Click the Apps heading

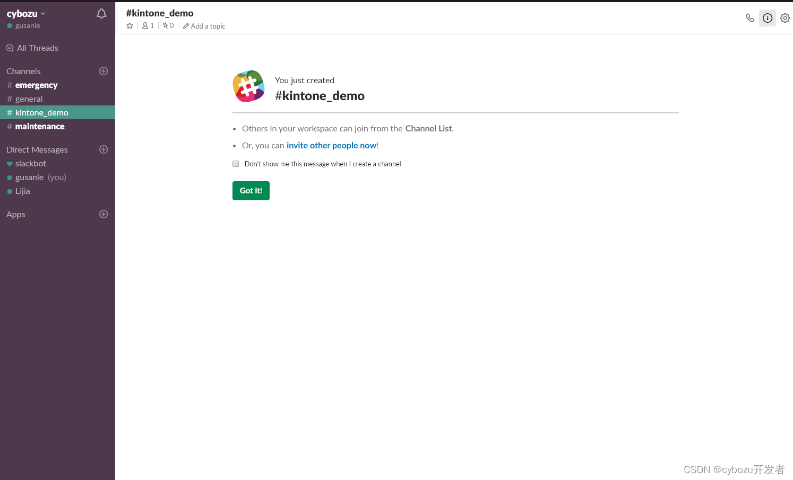pyautogui.click(x=16, y=214)
